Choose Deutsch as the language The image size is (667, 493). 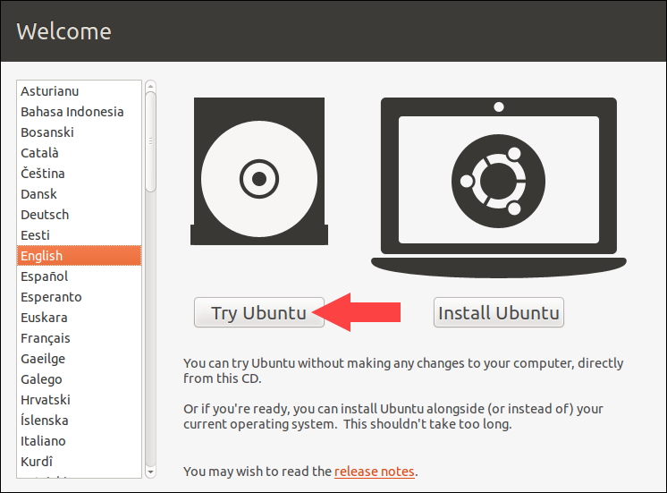tap(79, 215)
